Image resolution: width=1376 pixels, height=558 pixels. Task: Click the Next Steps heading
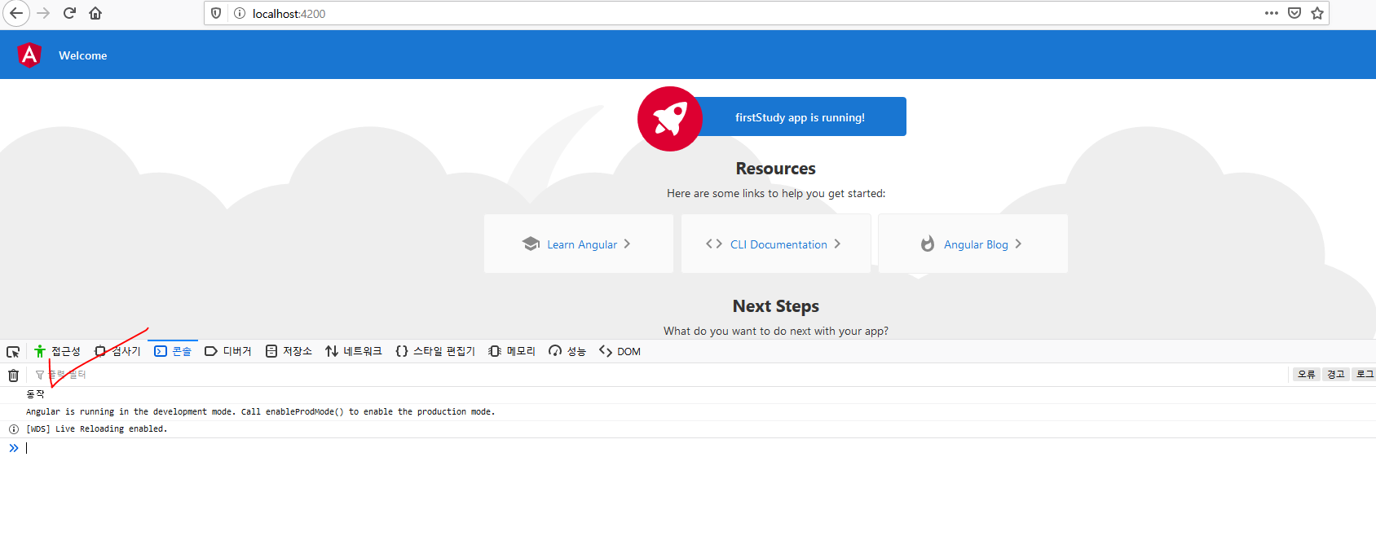[776, 306]
